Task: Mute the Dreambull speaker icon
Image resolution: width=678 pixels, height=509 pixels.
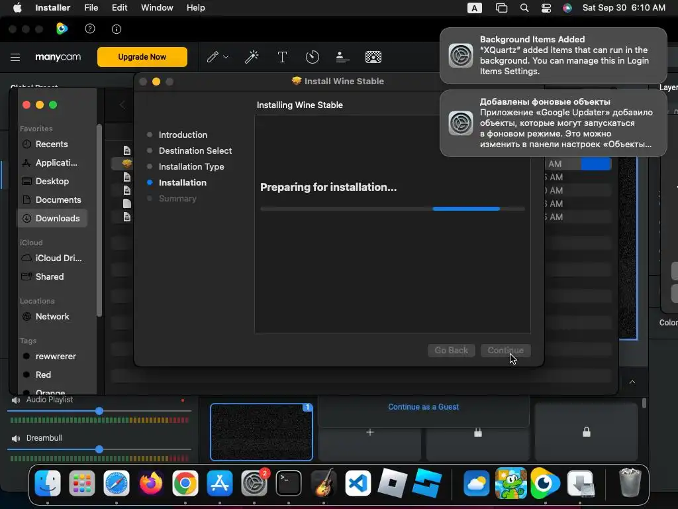Action: pos(16,439)
